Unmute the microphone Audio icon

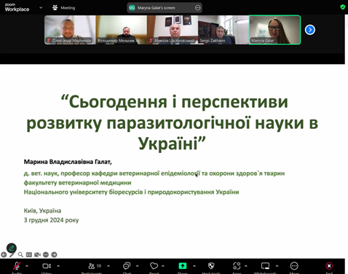coord(17,266)
